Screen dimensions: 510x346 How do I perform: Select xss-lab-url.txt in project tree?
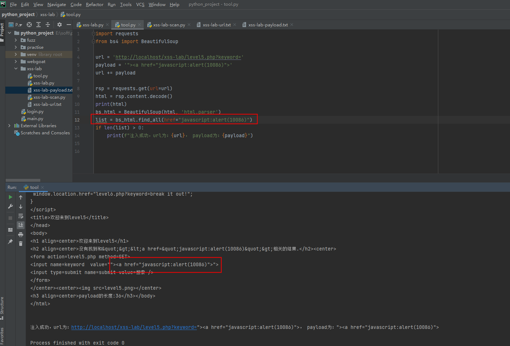(x=44, y=104)
